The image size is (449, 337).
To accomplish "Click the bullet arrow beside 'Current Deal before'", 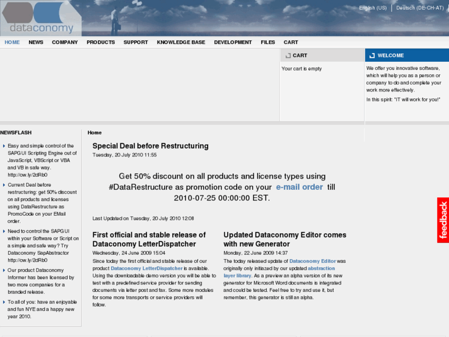I will coord(4,185).
